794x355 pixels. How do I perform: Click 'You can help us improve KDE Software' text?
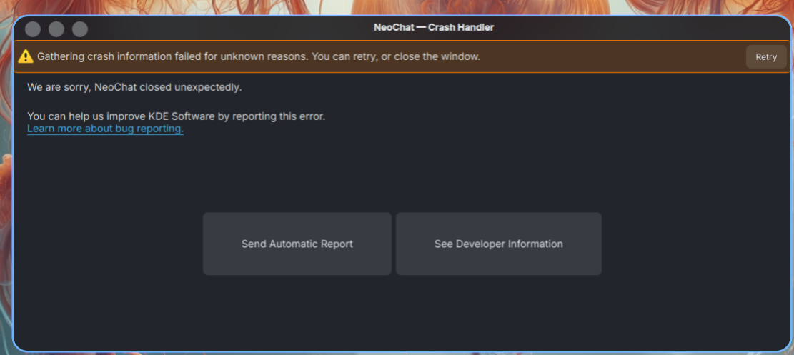coord(177,116)
